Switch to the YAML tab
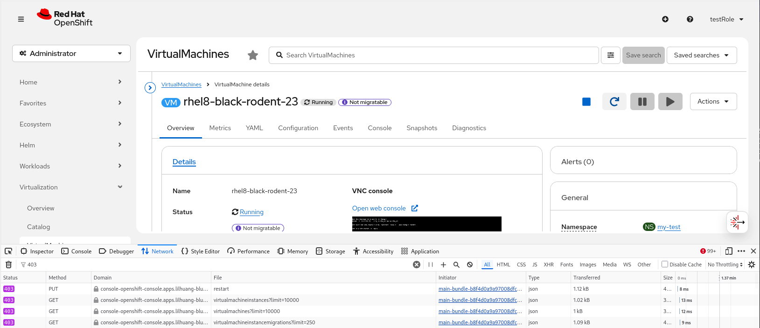 coord(254,128)
